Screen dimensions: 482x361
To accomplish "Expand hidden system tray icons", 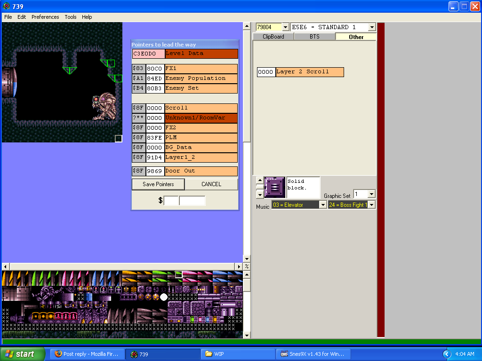I will 447,354.
